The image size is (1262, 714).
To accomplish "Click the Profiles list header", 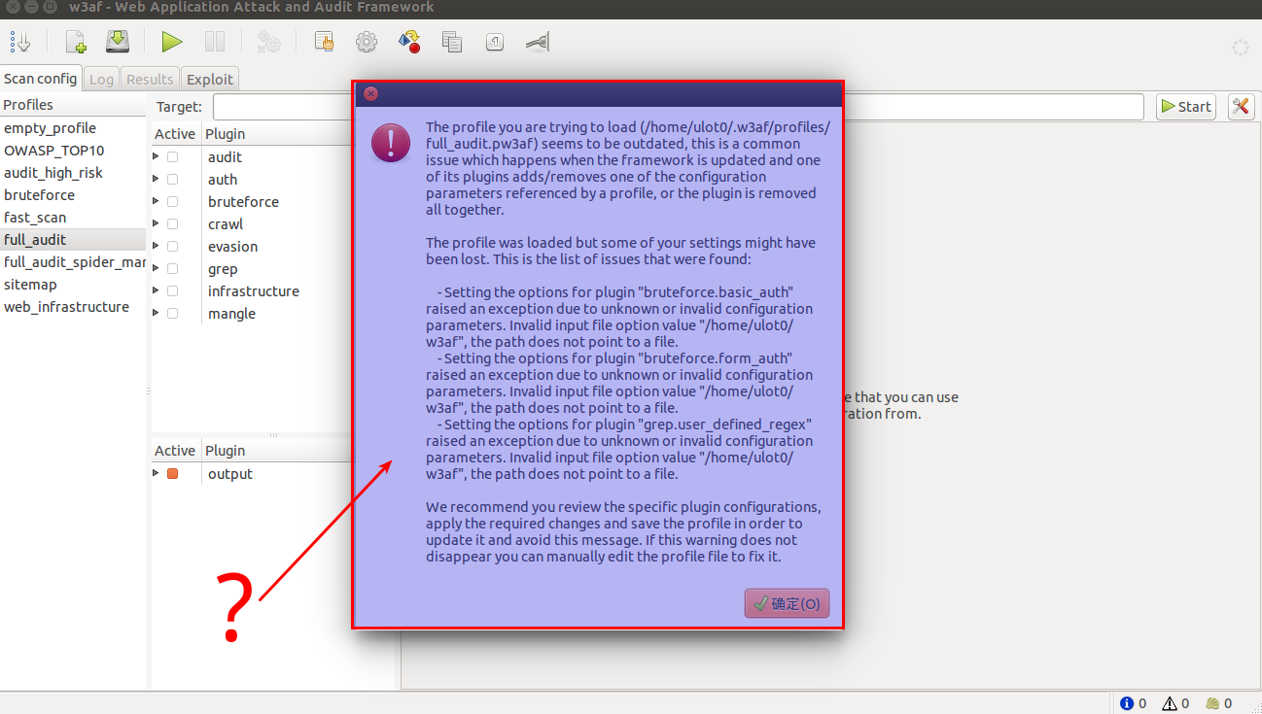I will click(73, 105).
